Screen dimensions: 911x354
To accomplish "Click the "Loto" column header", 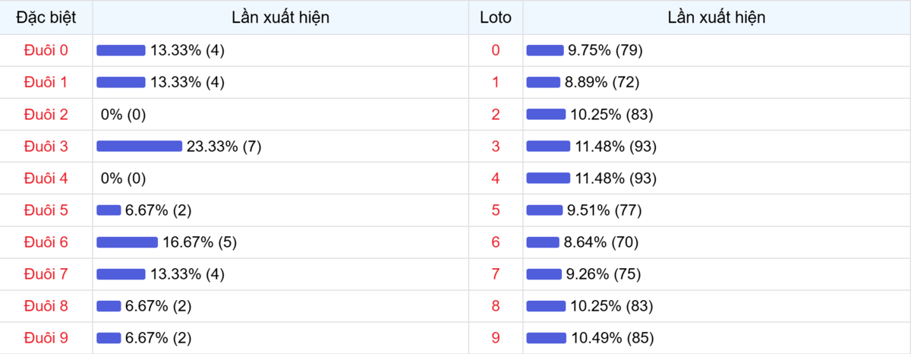I will pos(496,17).
